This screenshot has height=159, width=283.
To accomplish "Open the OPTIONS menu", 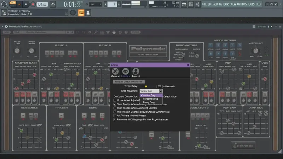I will (242, 4).
